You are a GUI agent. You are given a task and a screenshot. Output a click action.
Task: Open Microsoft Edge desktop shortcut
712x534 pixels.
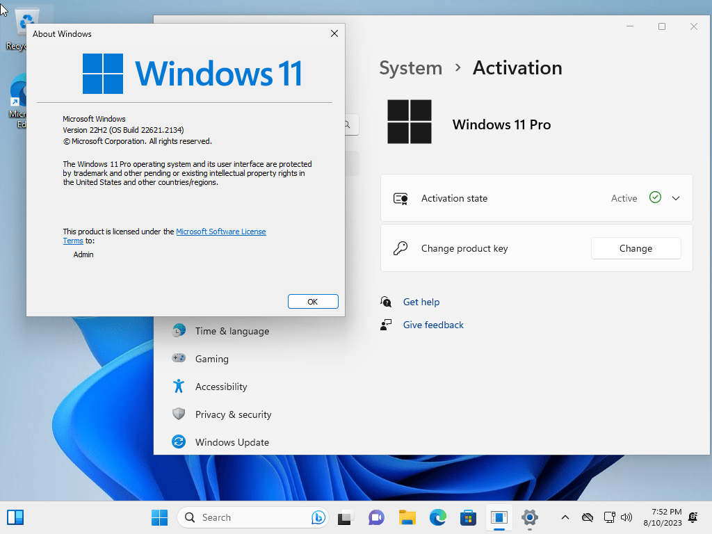click(17, 102)
